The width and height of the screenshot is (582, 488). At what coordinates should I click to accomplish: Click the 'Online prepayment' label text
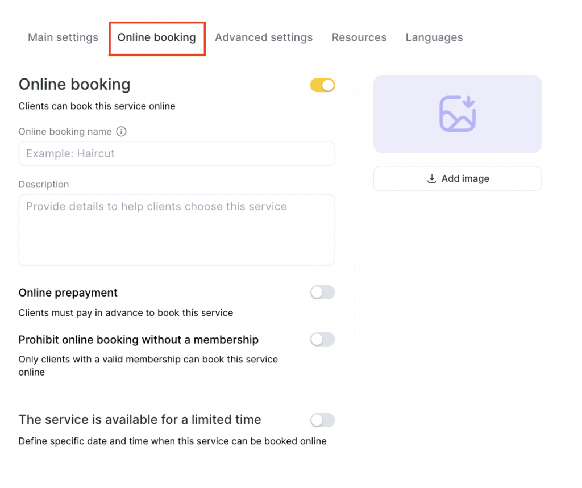tap(68, 293)
